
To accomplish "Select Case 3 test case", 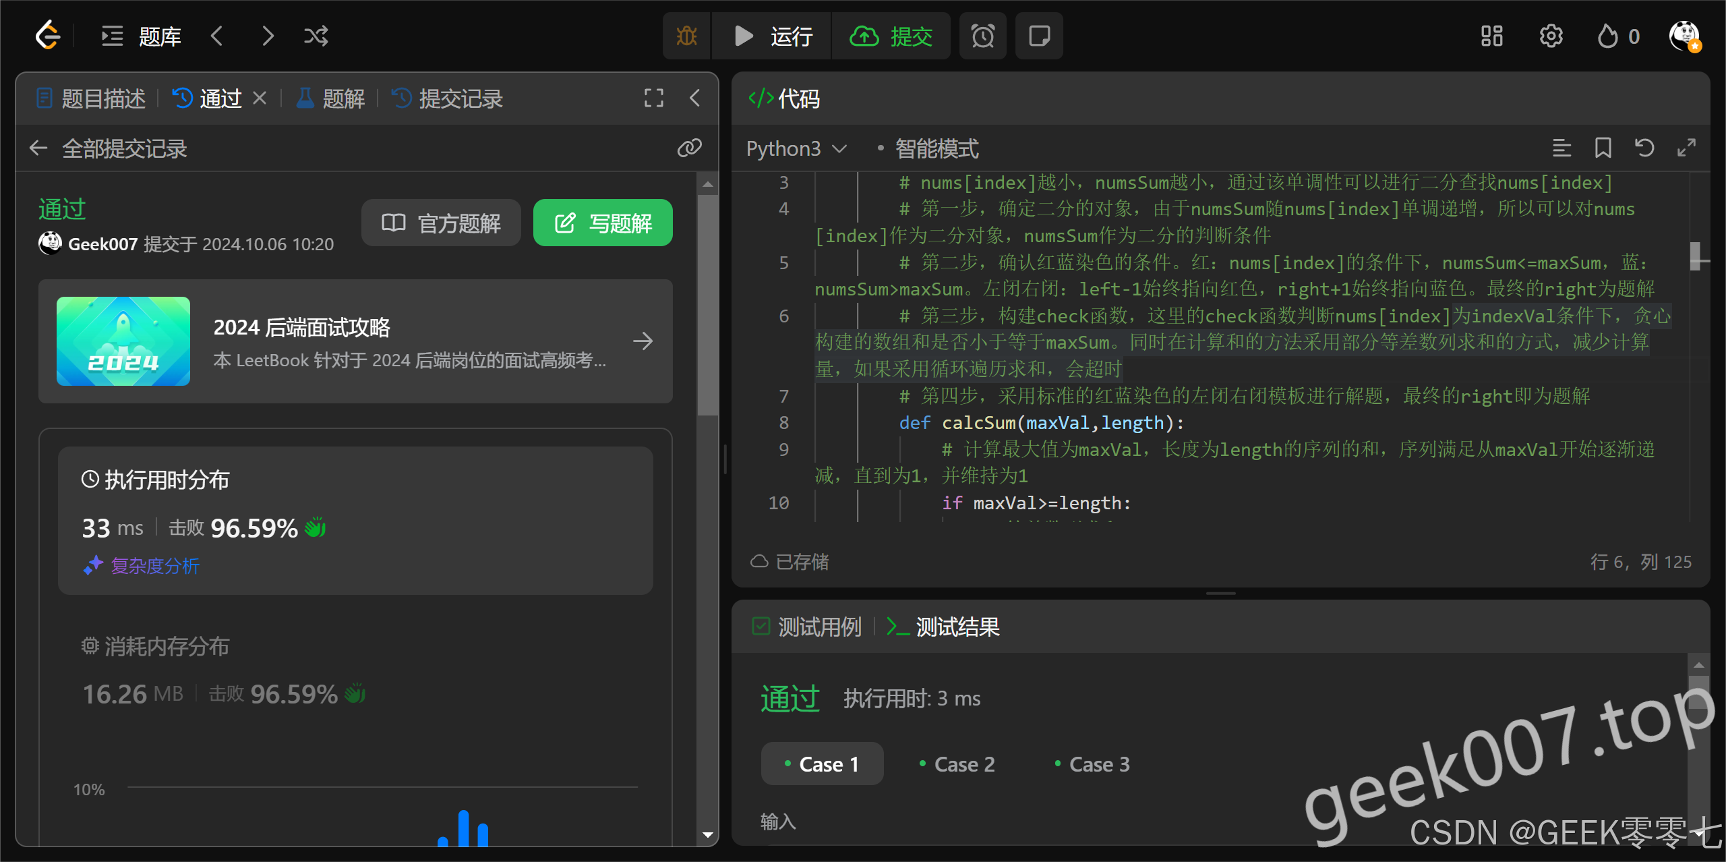I will tap(1092, 764).
